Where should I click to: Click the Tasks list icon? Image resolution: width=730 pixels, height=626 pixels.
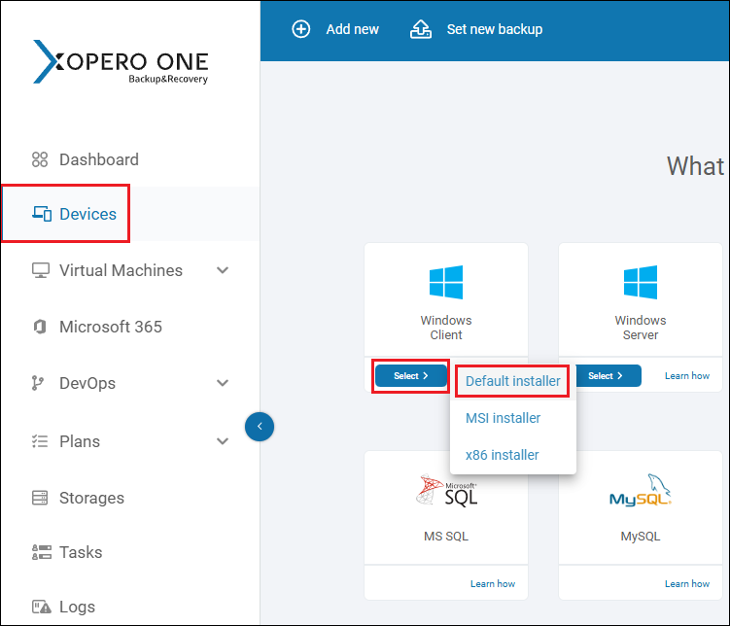(42, 552)
